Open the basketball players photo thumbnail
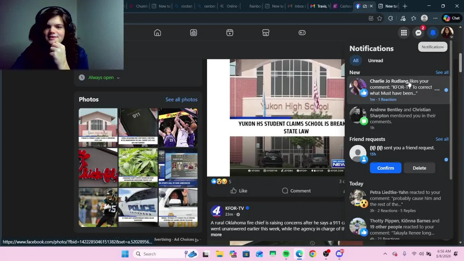 point(178,128)
